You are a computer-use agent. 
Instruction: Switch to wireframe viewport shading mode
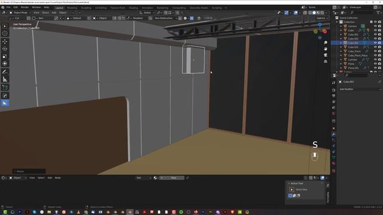pos(310,13)
